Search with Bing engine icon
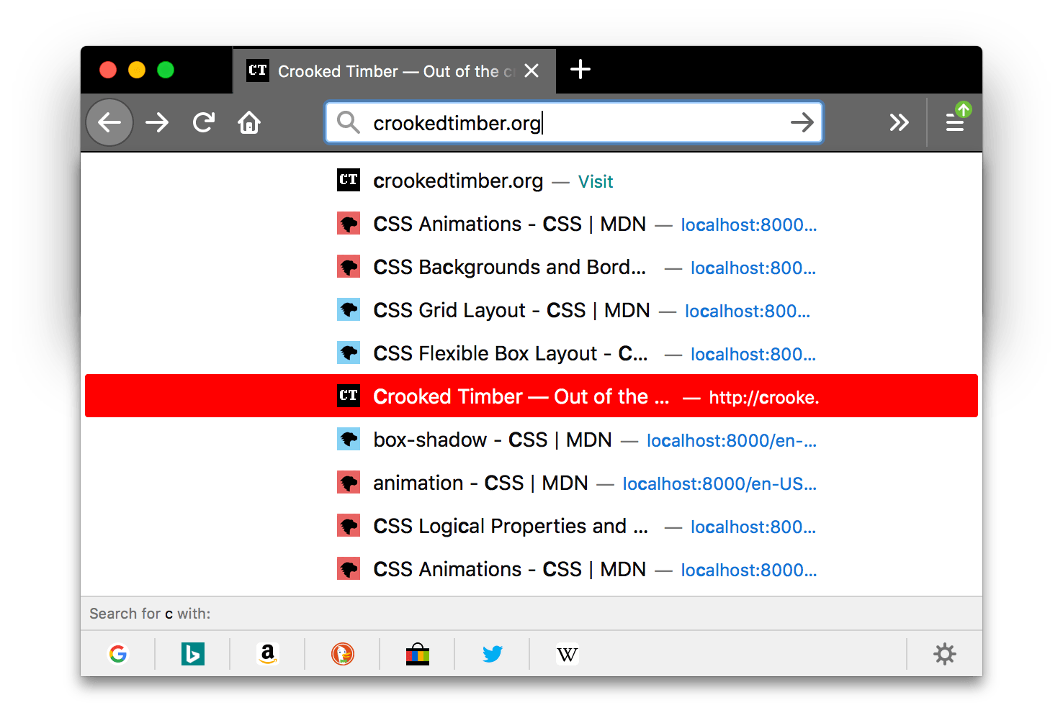 click(x=192, y=654)
